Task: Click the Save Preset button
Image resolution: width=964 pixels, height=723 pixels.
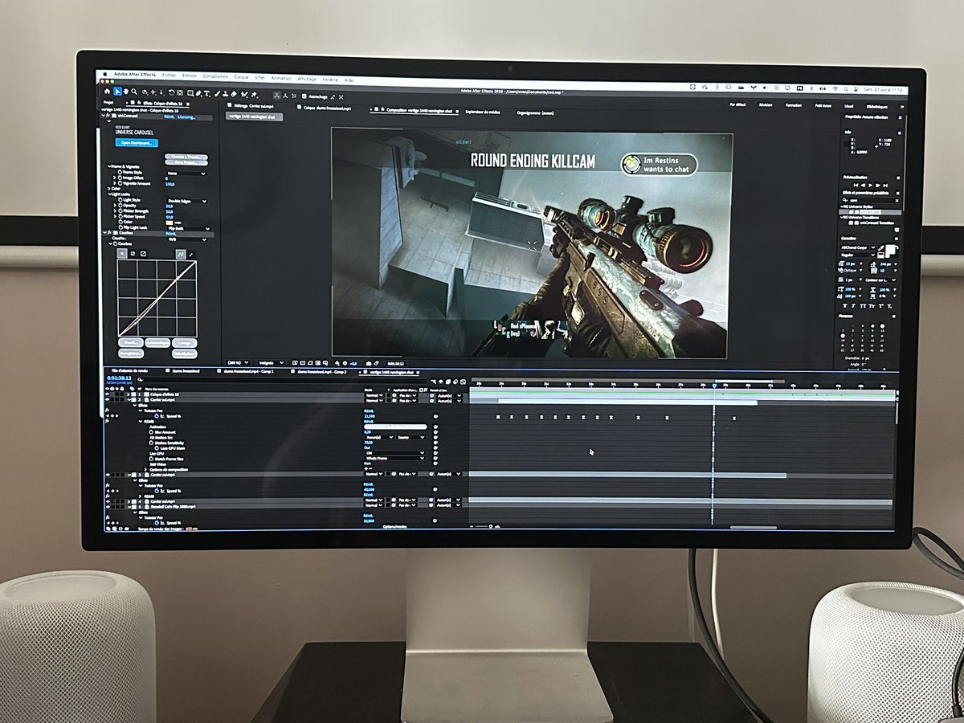Action: pyautogui.click(x=186, y=162)
